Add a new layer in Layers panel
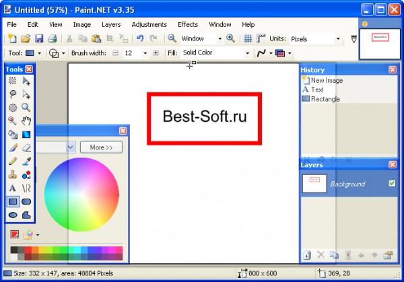Screen dimensions: 404x282 (307, 255)
